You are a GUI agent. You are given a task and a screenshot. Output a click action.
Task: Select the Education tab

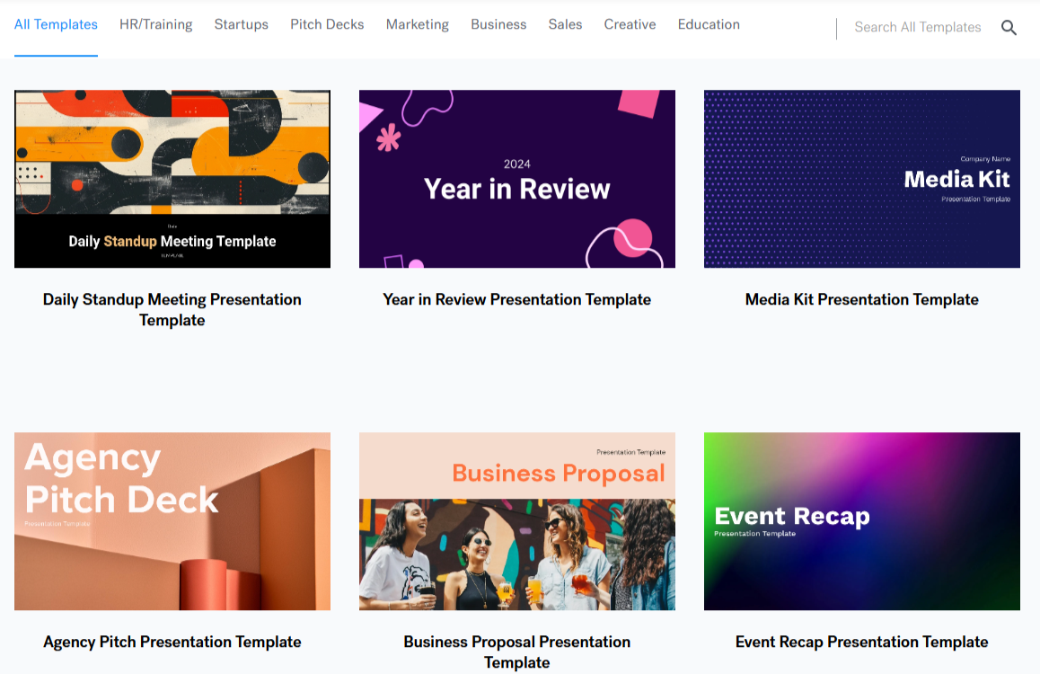(709, 25)
